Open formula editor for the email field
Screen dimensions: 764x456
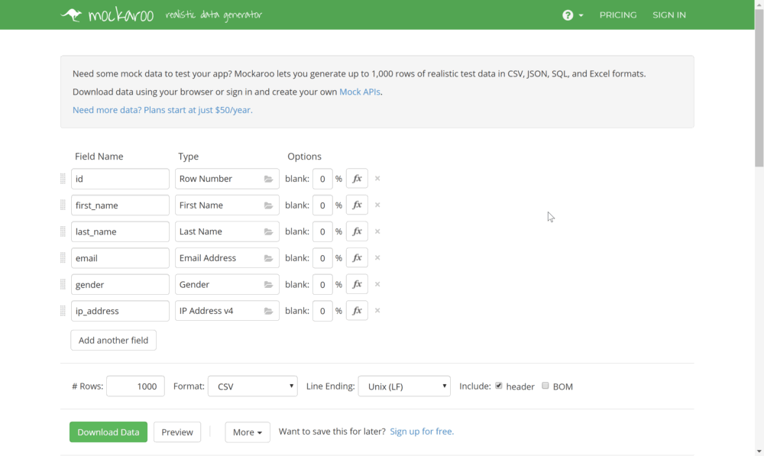[x=357, y=258]
